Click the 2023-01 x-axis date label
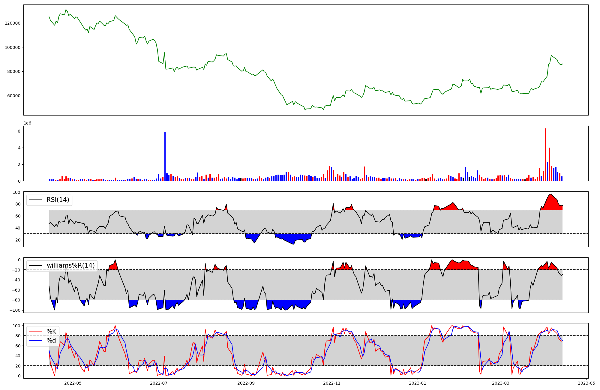 click(x=418, y=383)
